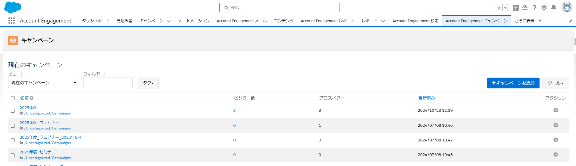This screenshot has height=166, width=576.
Task: Open the global actions plus icon
Action: 516,8
